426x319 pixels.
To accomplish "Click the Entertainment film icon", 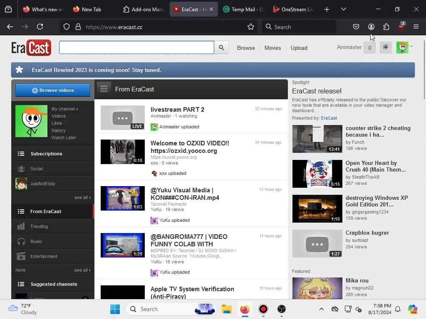I will click(21, 256).
